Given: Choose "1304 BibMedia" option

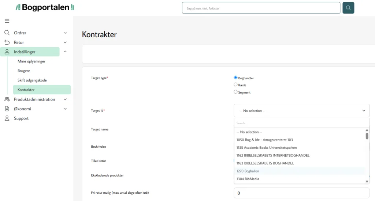Looking at the screenshot, I should pyautogui.click(x=300, y=179).
